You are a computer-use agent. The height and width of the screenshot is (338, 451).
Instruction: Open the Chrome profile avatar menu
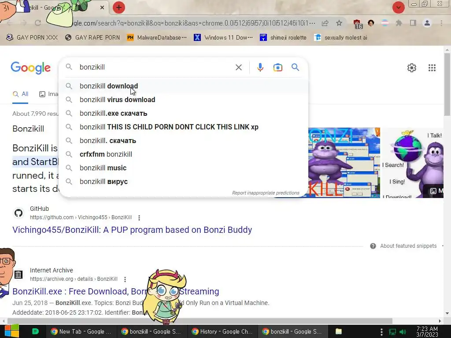[x=427, y=23]
